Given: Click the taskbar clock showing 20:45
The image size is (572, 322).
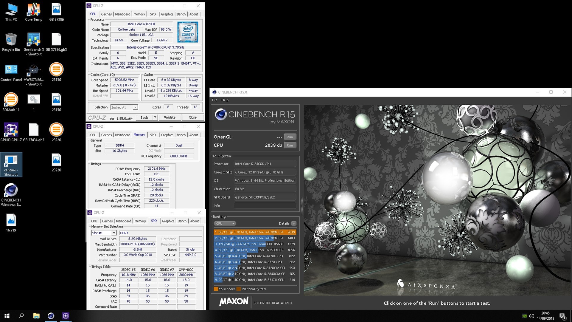Looking at the screenshot, I should pyautogui.click(x=545, y=316).
